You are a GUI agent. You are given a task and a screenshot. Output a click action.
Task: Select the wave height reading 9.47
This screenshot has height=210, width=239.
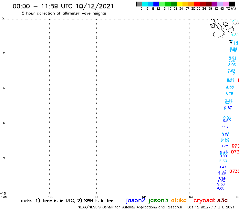(223, 167)
